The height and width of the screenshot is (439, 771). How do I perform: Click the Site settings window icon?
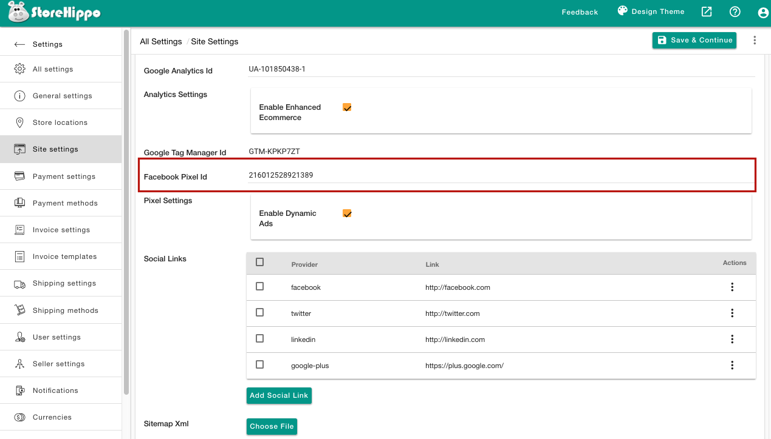pos(20,149)
